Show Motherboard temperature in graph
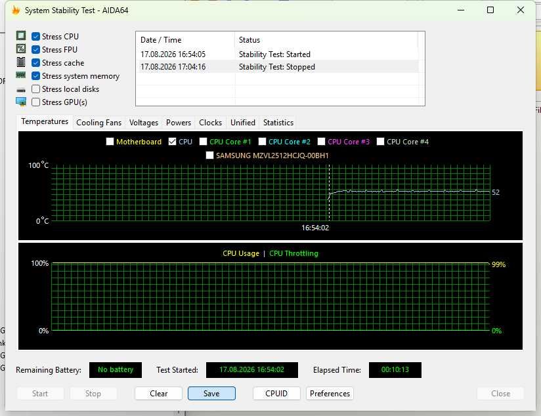Screen dimensions: 541x416 pyautogui.click(x=110, y=142)
